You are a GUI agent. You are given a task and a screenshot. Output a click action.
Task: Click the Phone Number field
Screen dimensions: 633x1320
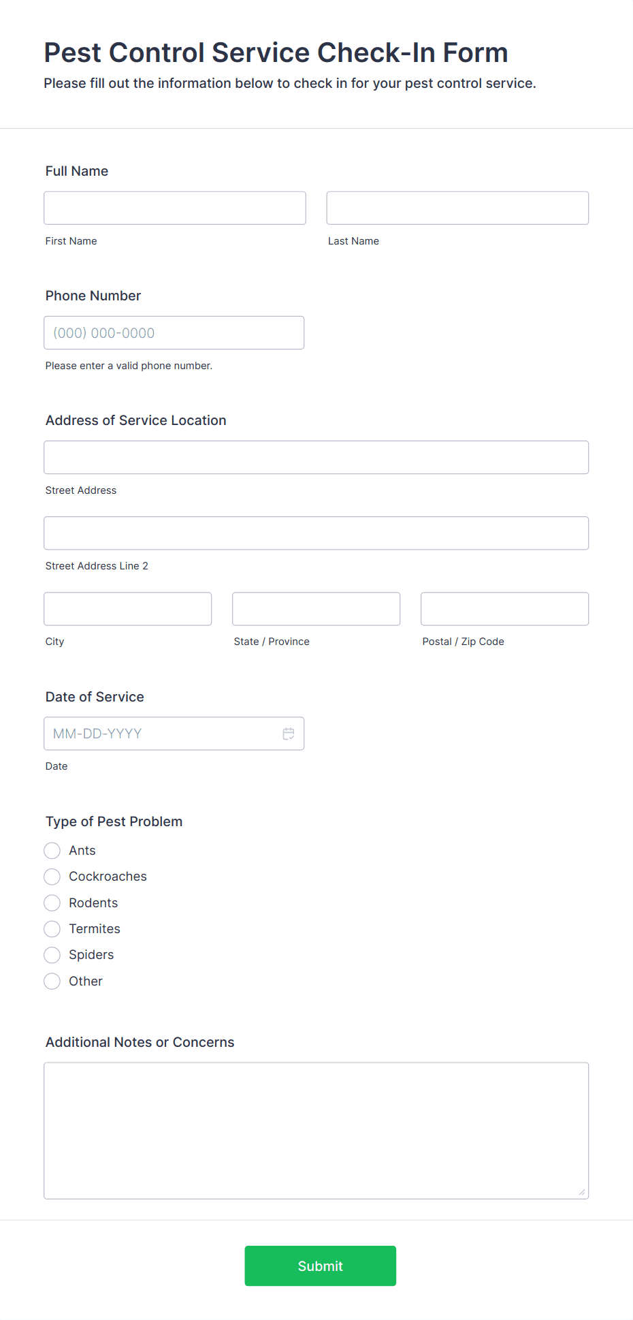174,333
